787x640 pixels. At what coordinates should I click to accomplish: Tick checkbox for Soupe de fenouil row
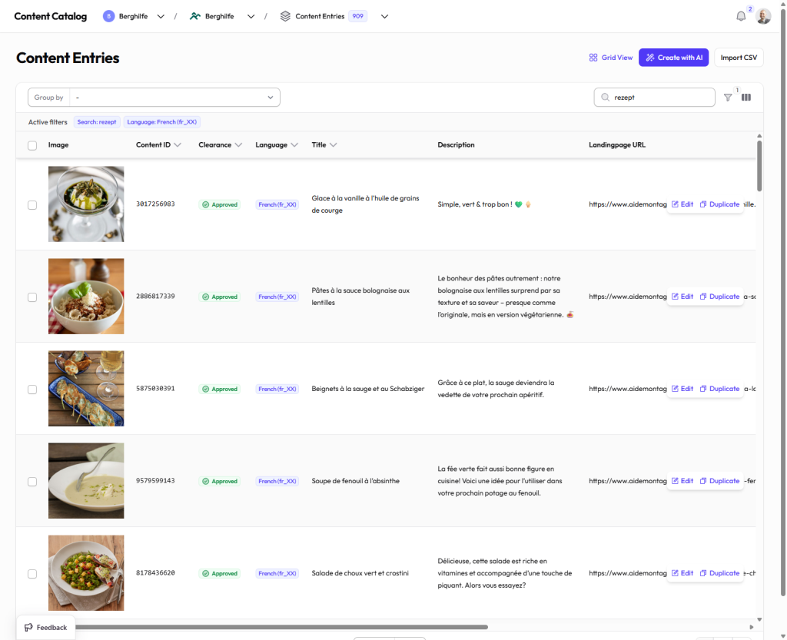tap(32, 482)
